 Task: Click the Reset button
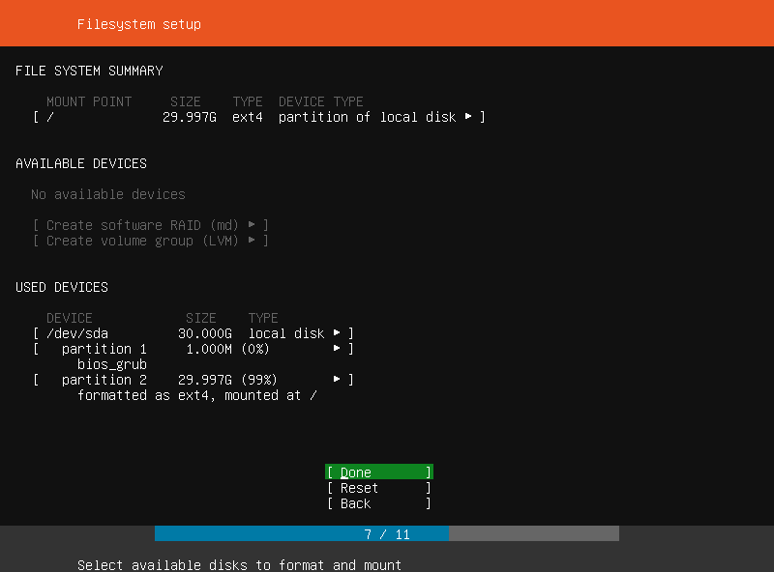(x=379, y=488)
